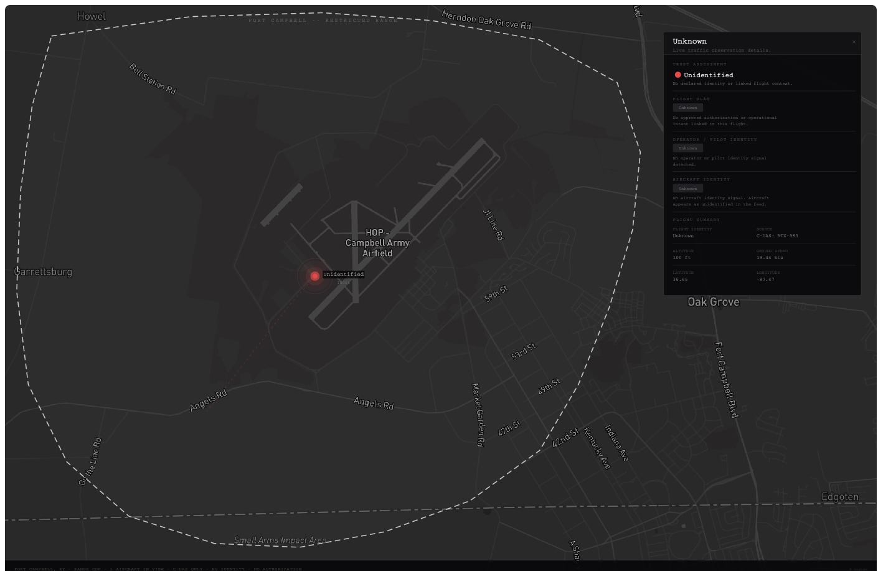Screen dimensions: 878x571
Task: Click the 'FLIGHT SUMMARY' section heading
Action: [696, 220]
